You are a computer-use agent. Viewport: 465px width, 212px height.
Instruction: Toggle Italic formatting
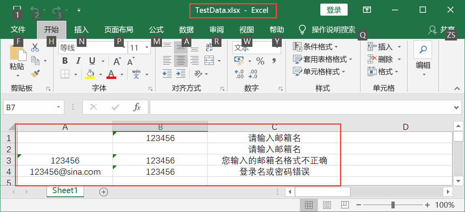point(78,61)
